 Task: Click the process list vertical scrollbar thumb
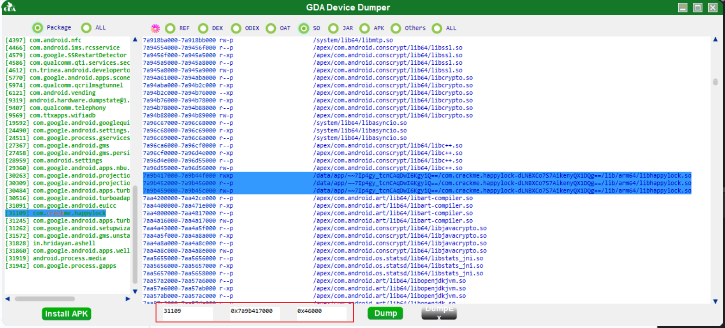(135, 235)
